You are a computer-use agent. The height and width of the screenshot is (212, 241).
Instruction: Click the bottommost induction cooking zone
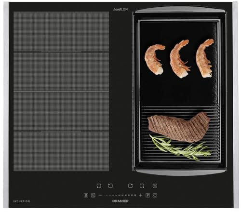[61, 151]
